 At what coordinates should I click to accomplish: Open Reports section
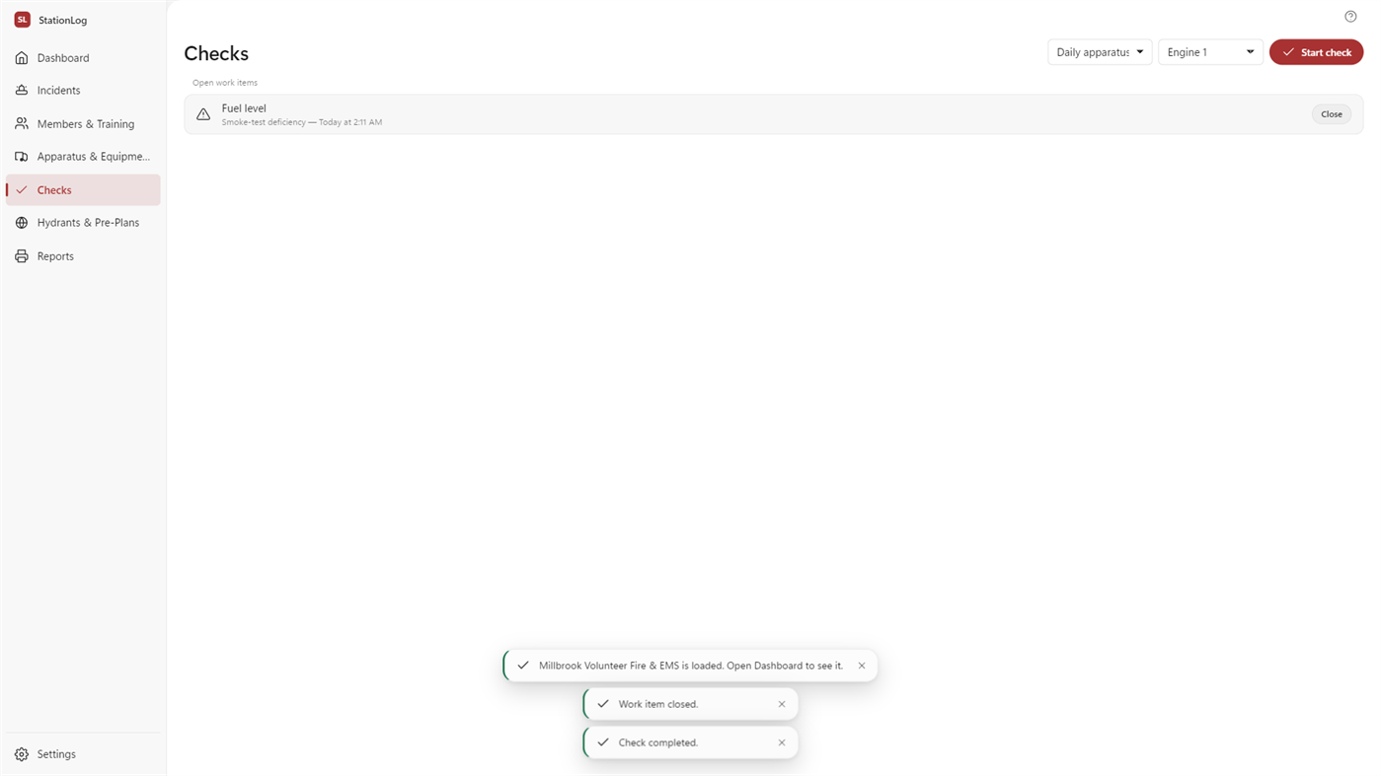pyautogui.click(x=83, y=256)
